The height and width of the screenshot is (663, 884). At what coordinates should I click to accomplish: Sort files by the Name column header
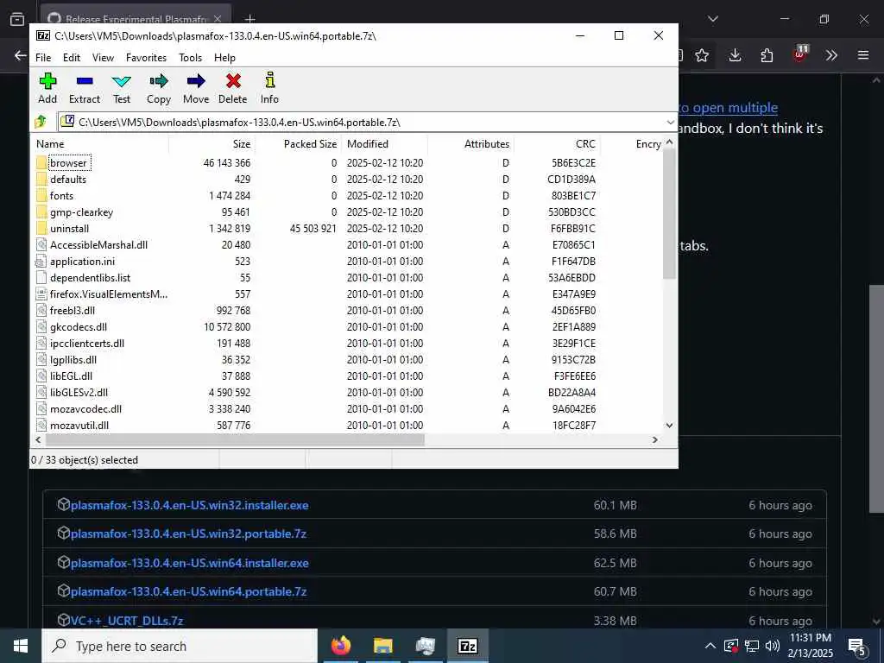pos(100,144)
